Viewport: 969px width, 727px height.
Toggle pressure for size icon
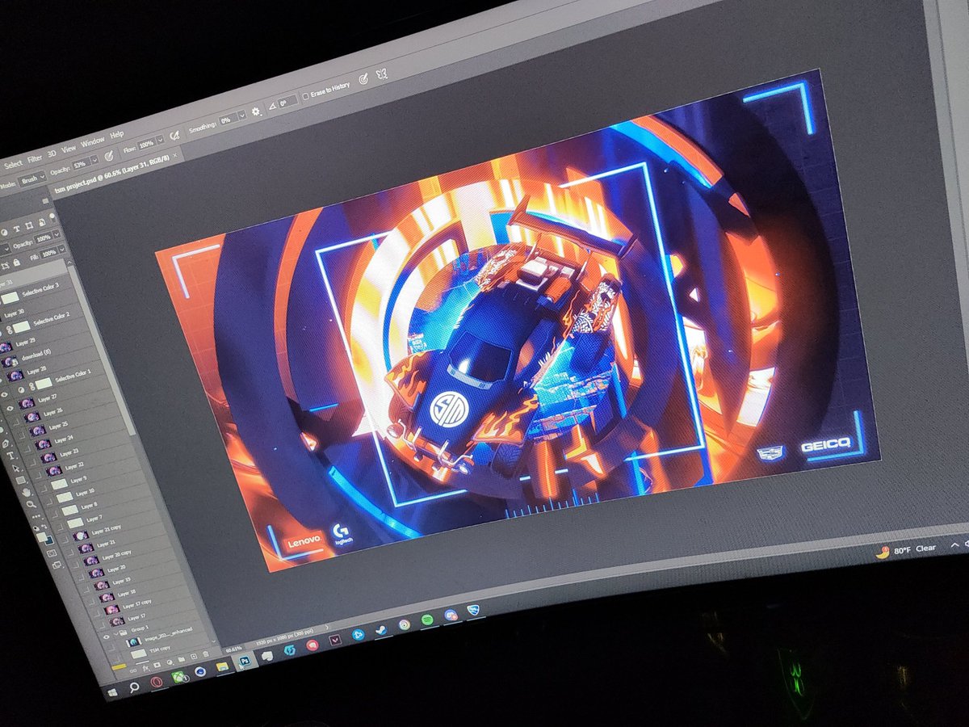coord(363,78)
